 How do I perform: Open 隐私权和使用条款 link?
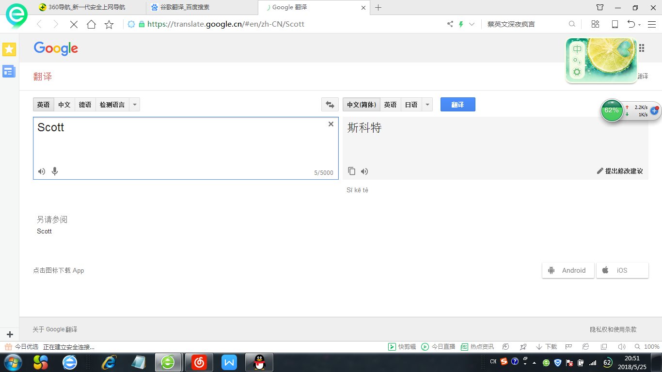(x=612, y=329)
